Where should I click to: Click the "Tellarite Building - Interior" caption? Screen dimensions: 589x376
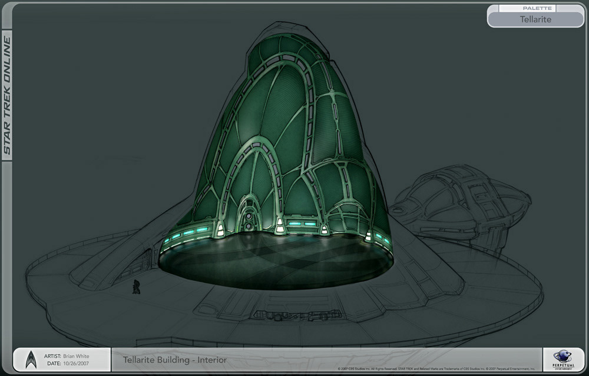[x=175, y=360]
